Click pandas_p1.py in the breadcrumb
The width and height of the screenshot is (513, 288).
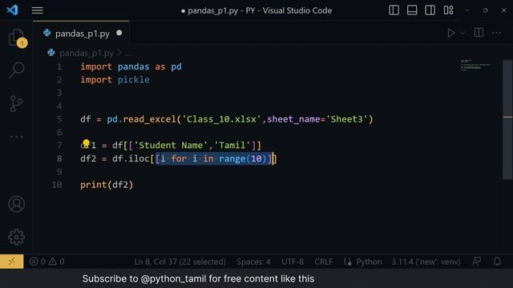click(87, 53)
